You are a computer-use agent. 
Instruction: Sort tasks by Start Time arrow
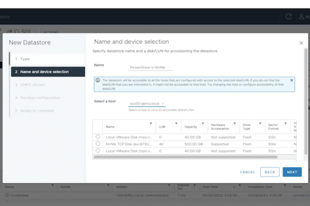[x=234, y=186]
